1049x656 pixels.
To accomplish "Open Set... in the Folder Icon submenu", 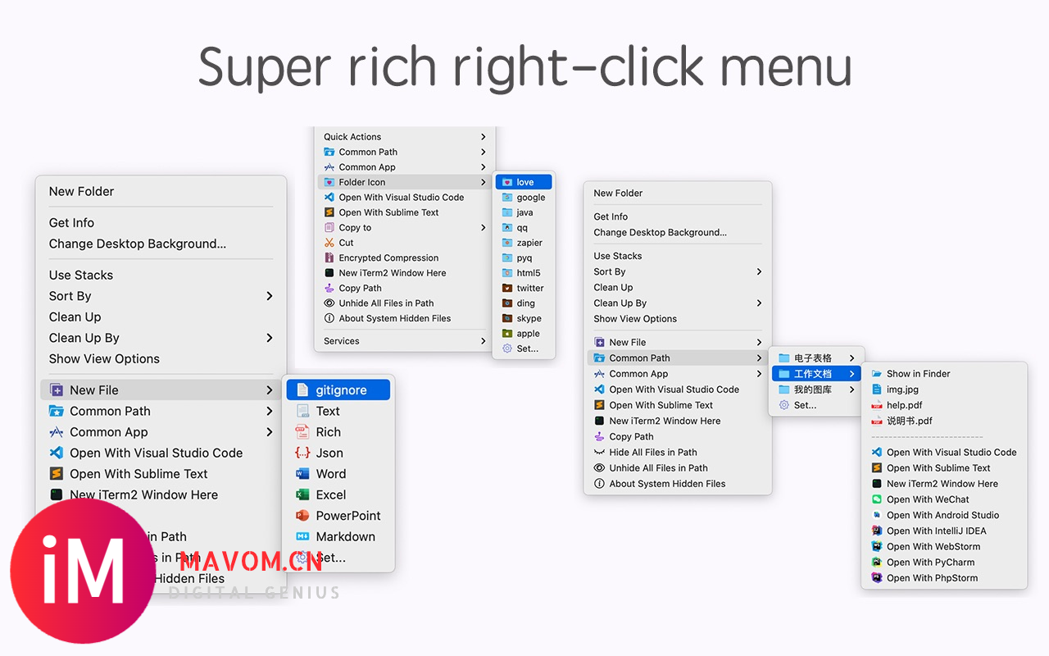I will [524, 348].
